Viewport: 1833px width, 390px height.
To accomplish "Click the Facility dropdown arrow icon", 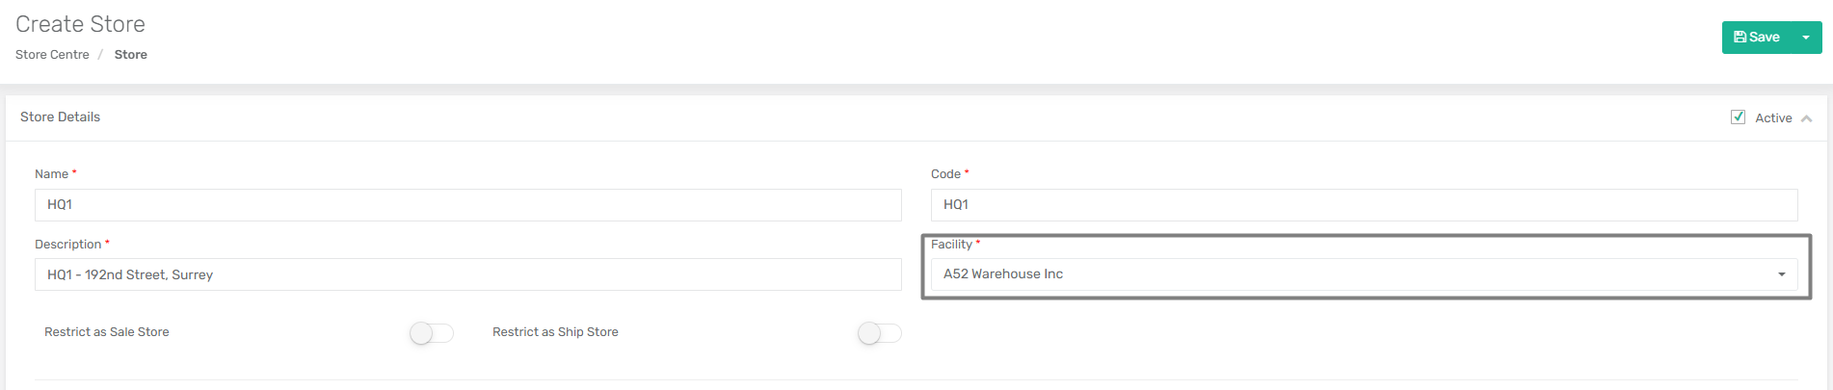I will (1782, 274).
